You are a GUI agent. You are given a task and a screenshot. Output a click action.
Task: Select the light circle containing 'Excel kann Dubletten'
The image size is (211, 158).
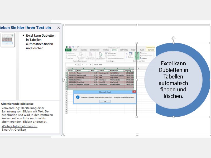click(173, 80)
